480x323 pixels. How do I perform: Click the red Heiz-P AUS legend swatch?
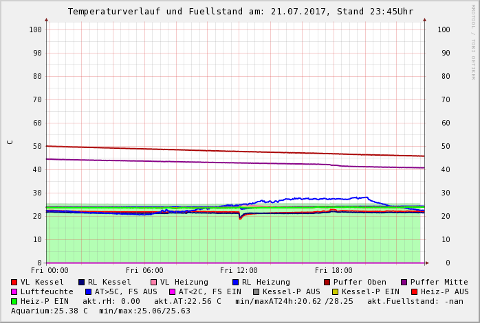pyautogui.click(x=414, y=292)
